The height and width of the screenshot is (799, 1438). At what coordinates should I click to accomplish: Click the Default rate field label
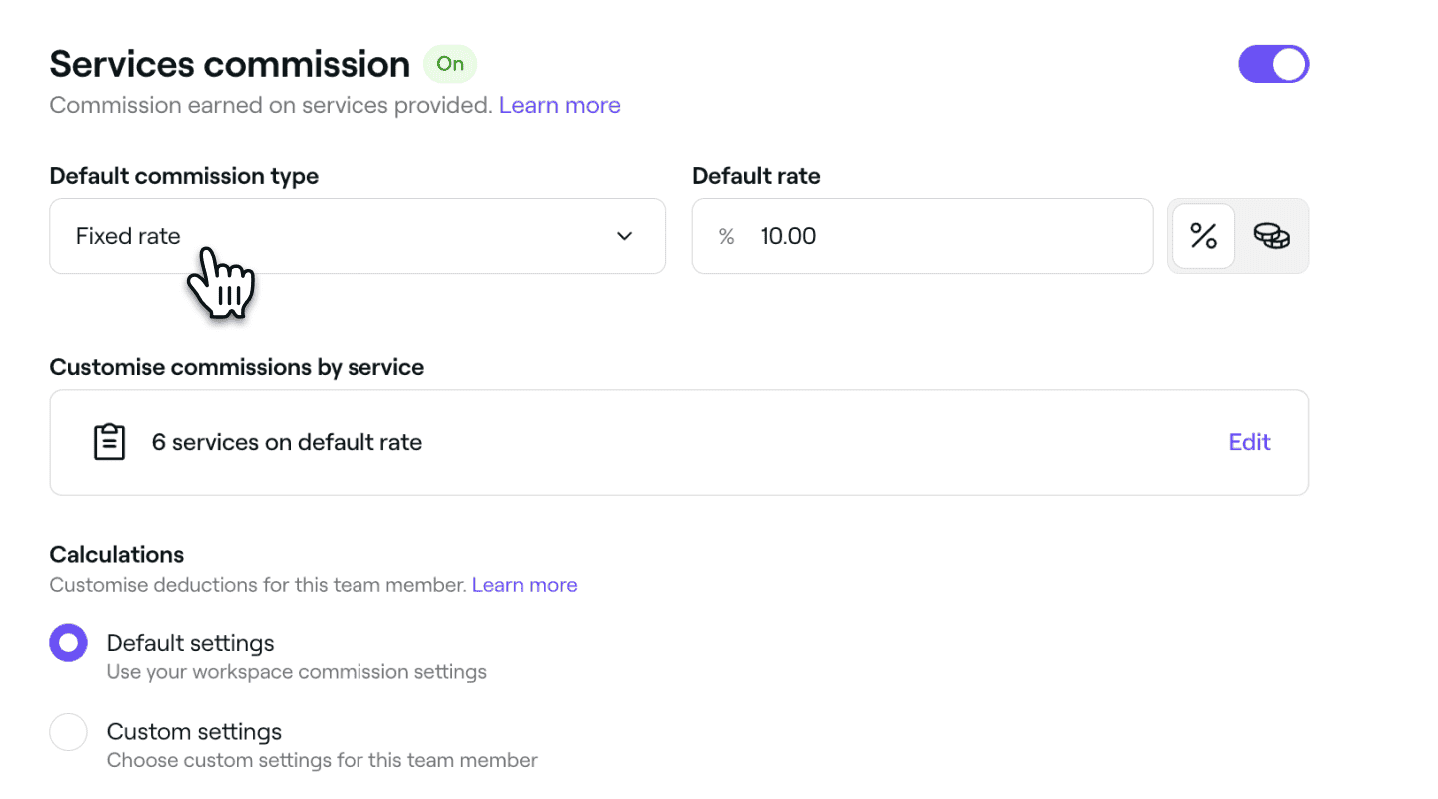coord(756,176)
